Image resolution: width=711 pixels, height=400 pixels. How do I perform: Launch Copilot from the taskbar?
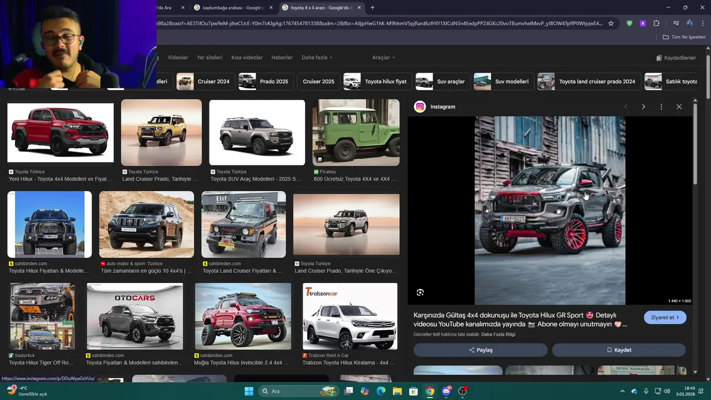point(364,391)
